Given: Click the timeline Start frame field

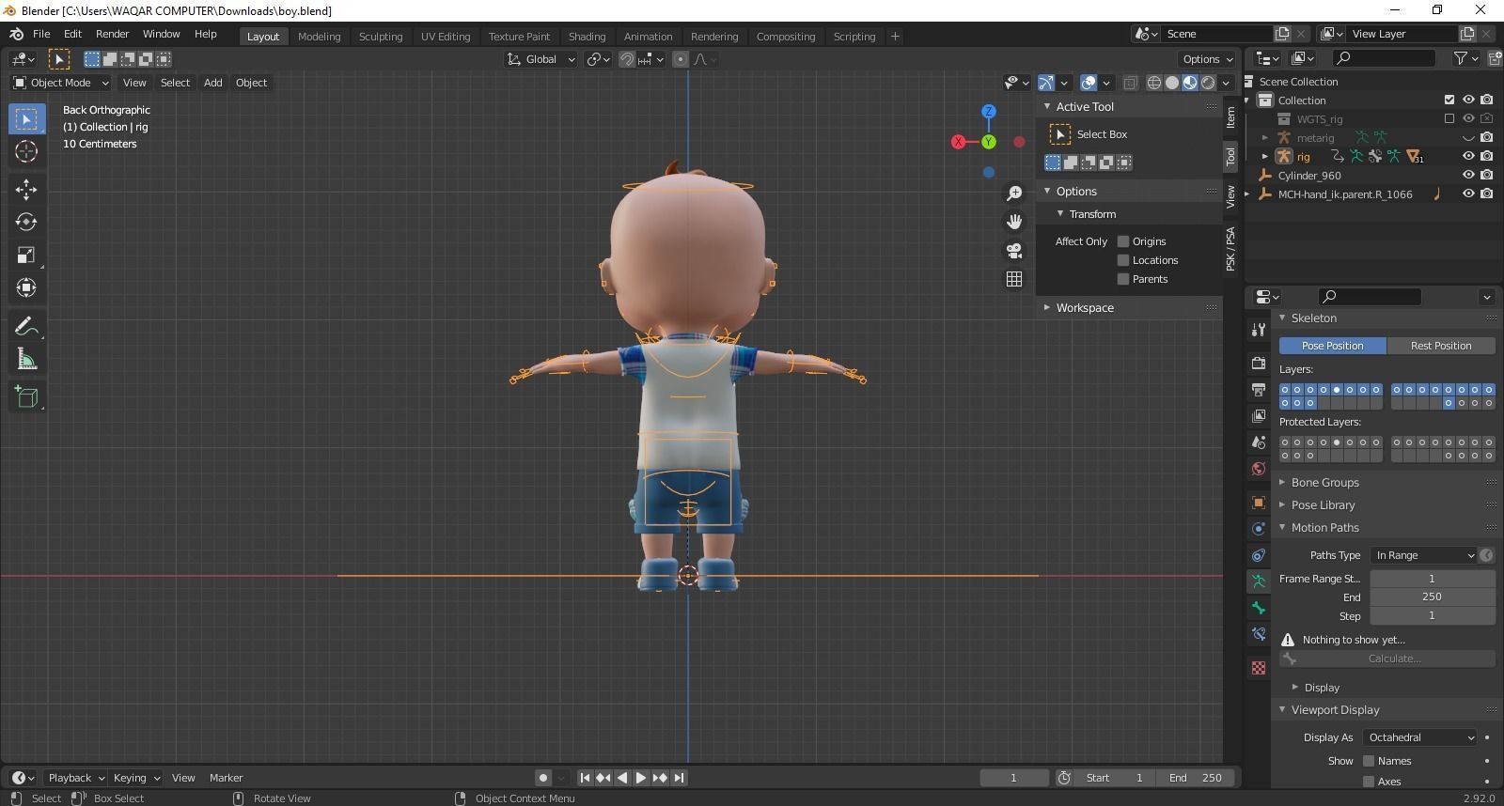Looking at the screenshot, I should (x=1117, y=778).
